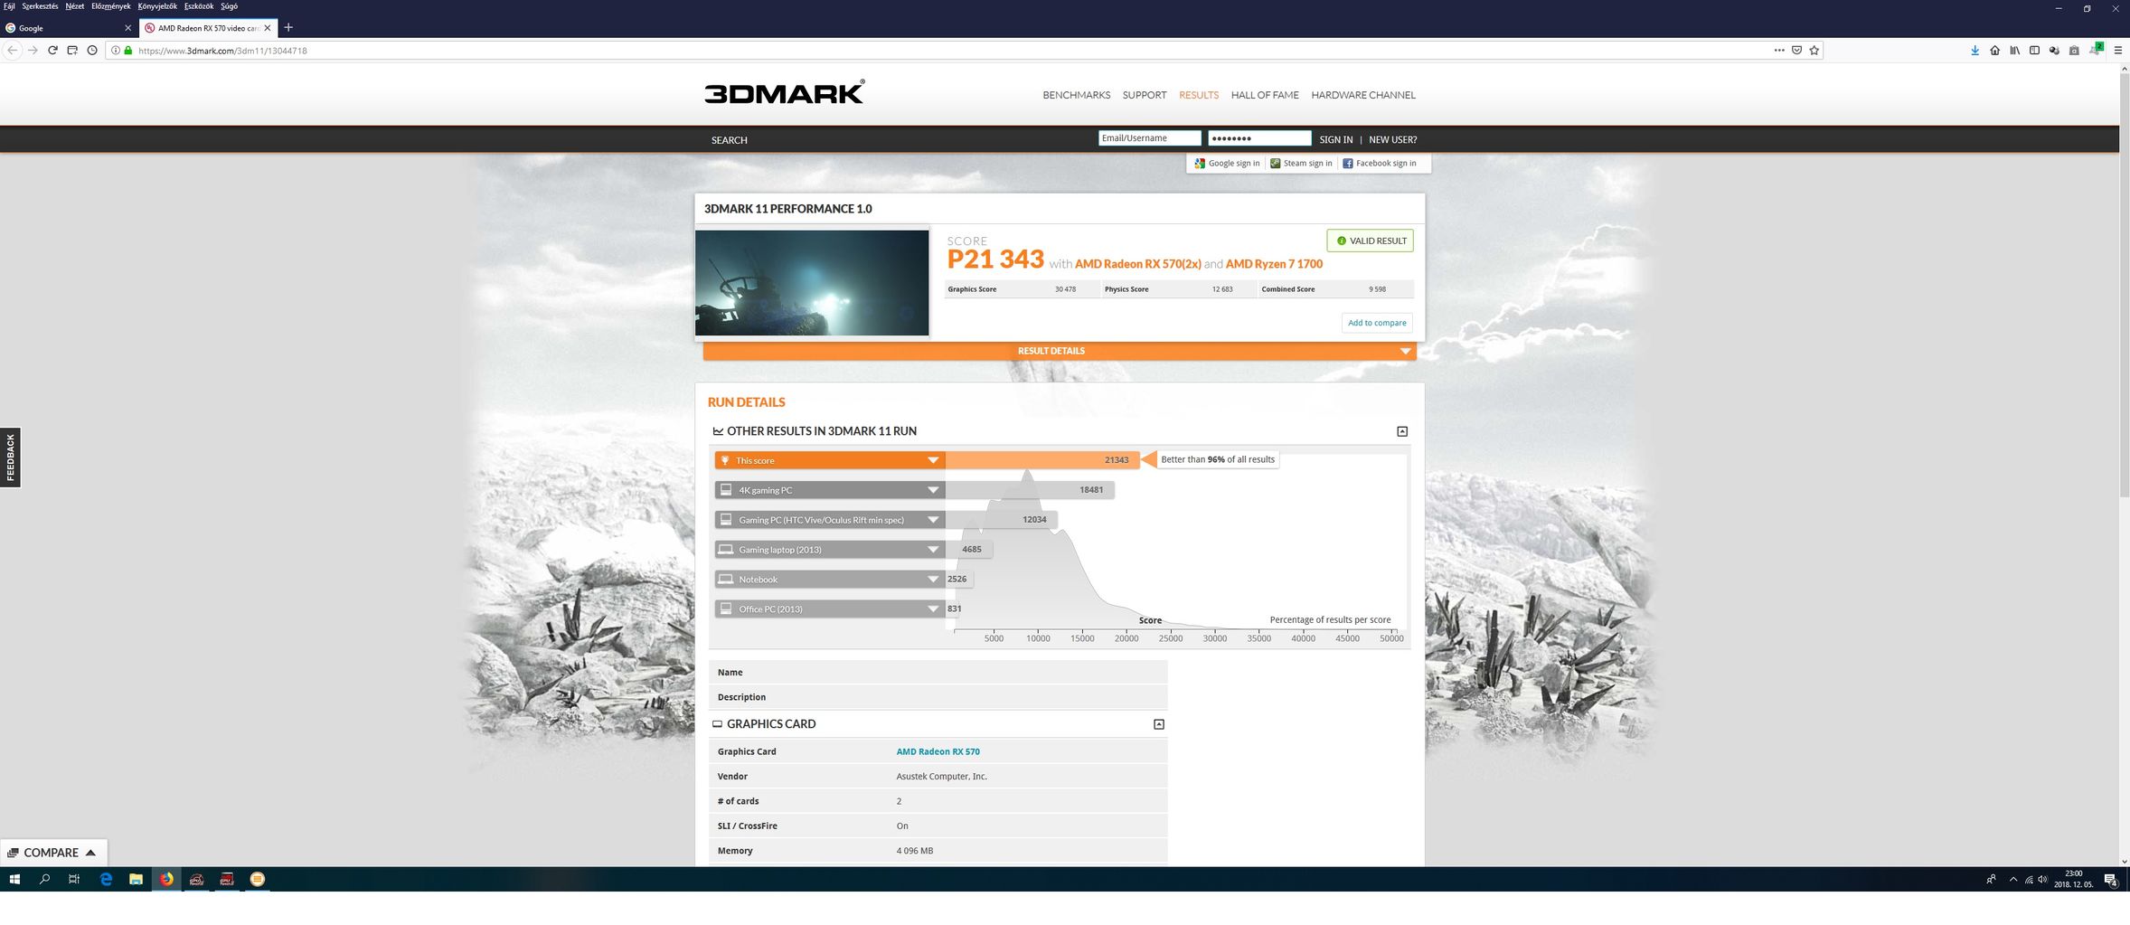Click the password input field

tap(1259, 138)
